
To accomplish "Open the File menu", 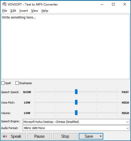I will [4, 11].
